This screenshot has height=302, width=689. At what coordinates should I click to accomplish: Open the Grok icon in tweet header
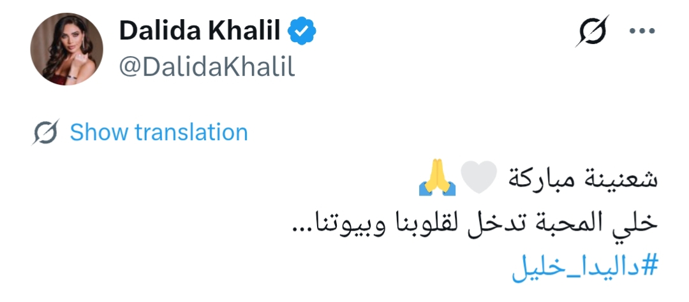coord(591,31)
